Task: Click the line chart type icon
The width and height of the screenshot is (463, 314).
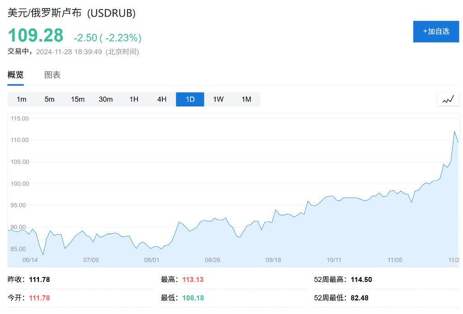Action: point(448,99)
